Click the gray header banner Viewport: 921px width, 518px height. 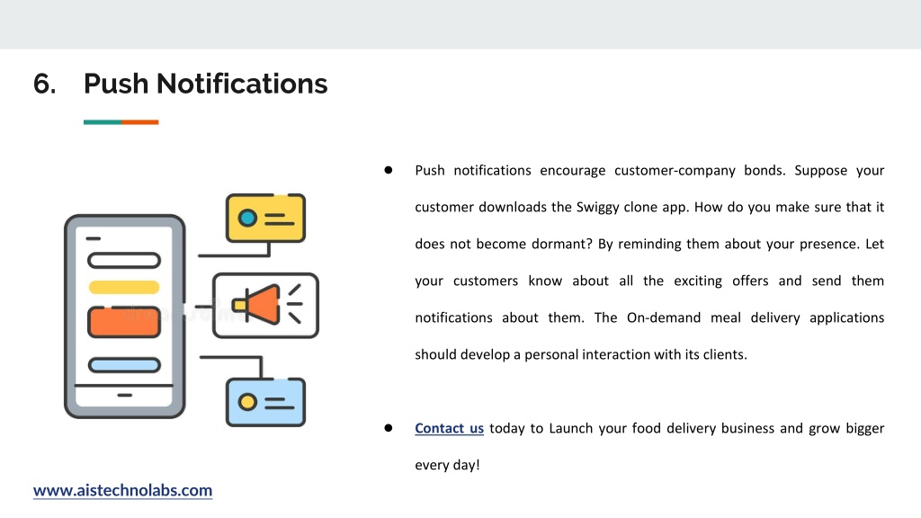[x=460, y=24]
